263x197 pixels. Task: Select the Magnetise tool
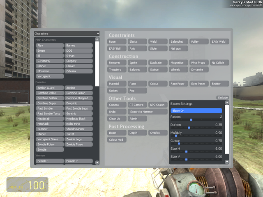(178, 63)
